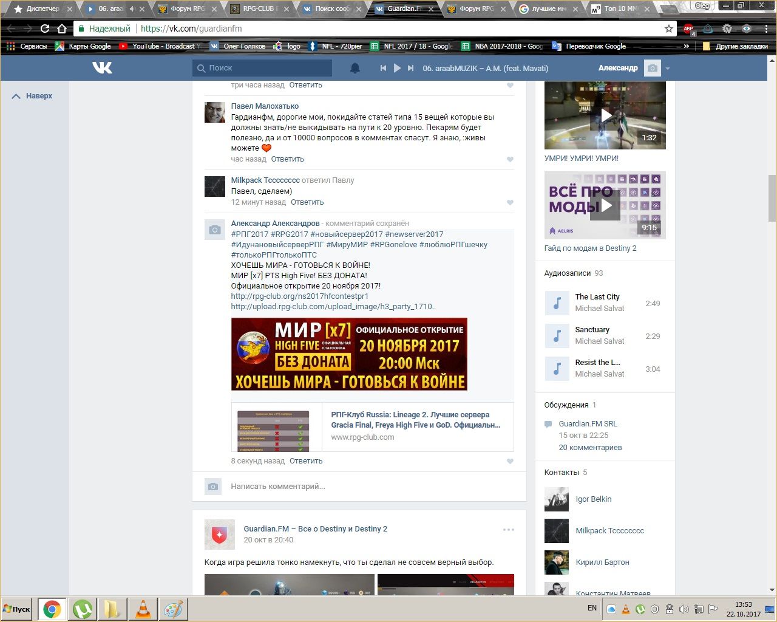
Task: Open the РПГ-Клуб Russia link preview title
Action: 416,420
